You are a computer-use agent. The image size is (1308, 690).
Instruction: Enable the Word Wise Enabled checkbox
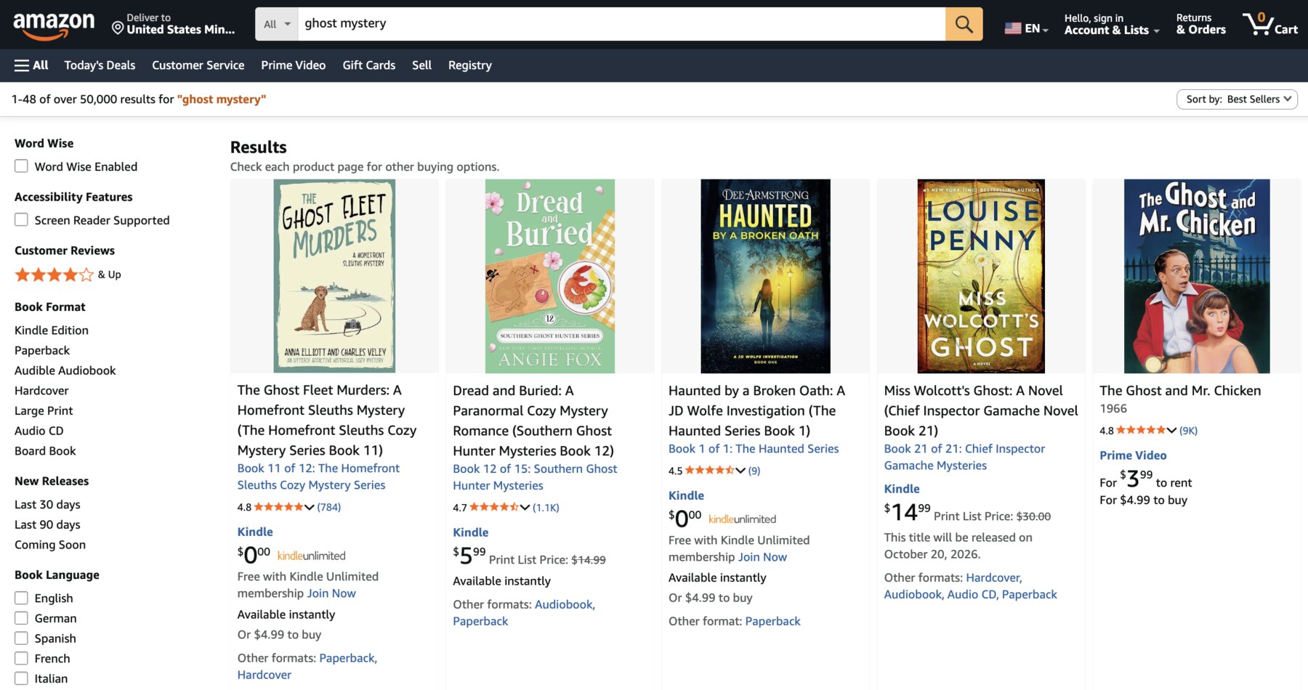click(x=22, y=166)
